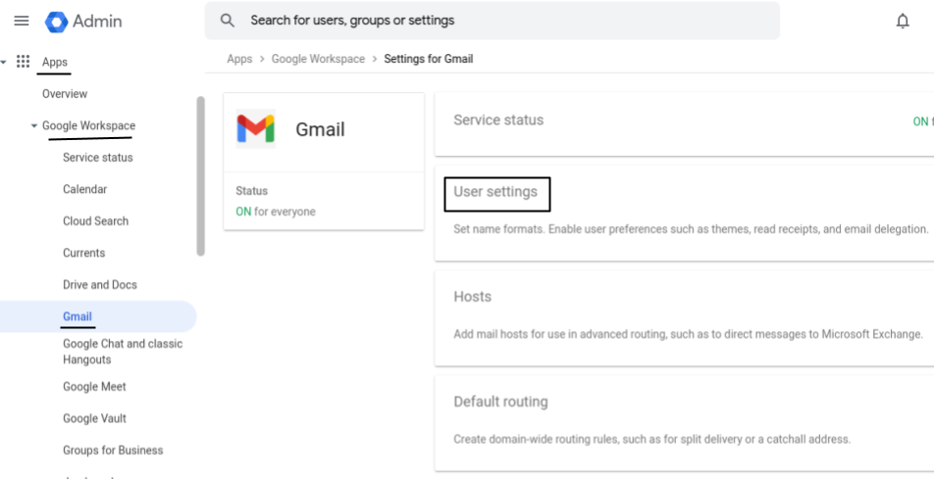Open Drive and Docs in the sidebar
This screenshot has width=934, height=479.
[99, 284]
